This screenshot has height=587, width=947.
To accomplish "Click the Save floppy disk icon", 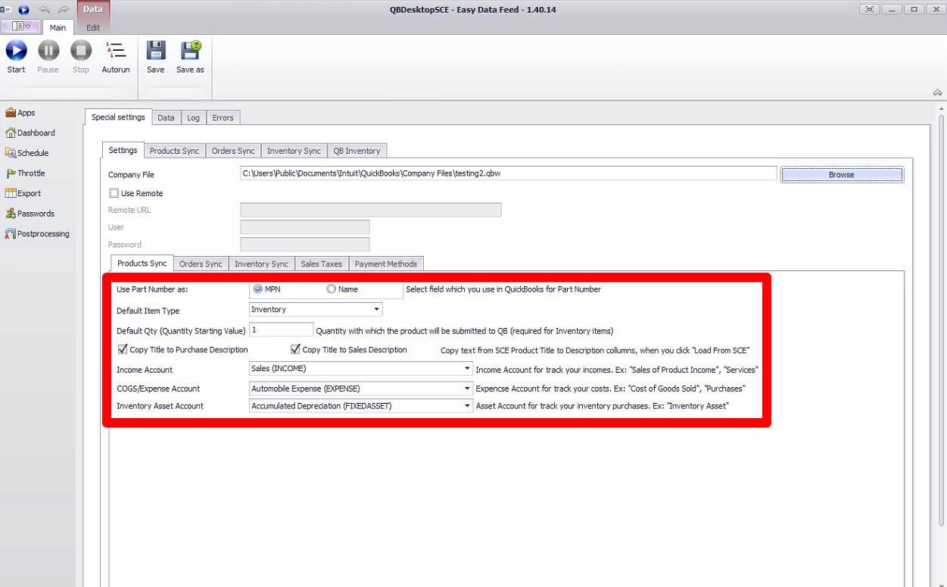I will pyautogui.click(x=156, y=51).
